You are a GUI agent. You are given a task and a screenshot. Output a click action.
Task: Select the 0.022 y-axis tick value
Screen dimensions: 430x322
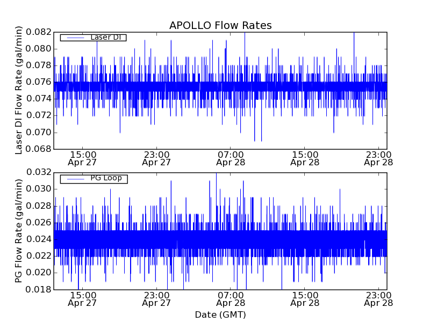coord(39,256)
